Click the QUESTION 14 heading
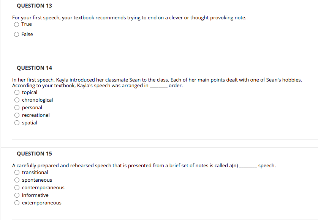This screenshot has width=318, height=220. [34, 68]
